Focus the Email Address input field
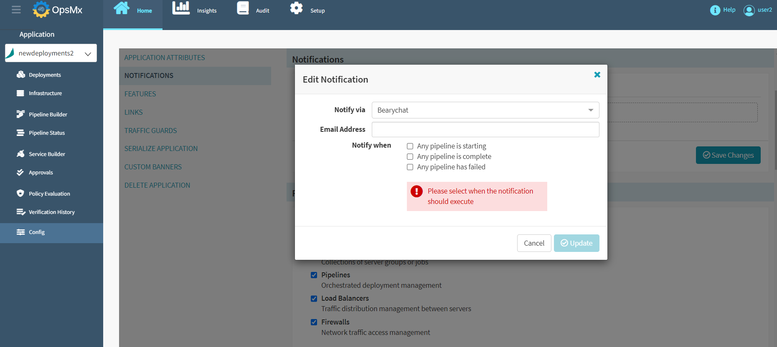Image resolution: width=777 pixels, height=347 pixels. pyautogui.click(x=485, y=130)
